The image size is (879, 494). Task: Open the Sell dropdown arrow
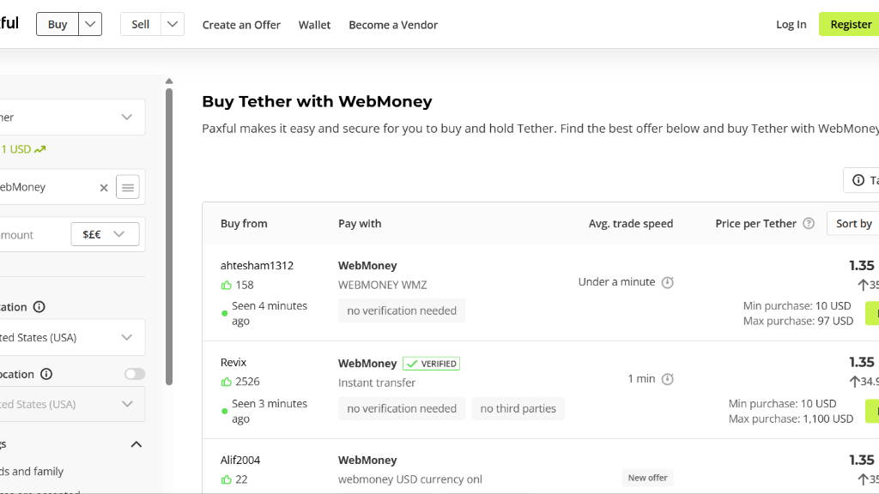point(173,25)
